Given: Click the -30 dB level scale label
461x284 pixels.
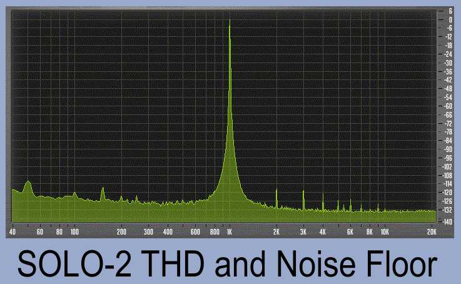Looking at the screenshot, I should pos(448,63).
